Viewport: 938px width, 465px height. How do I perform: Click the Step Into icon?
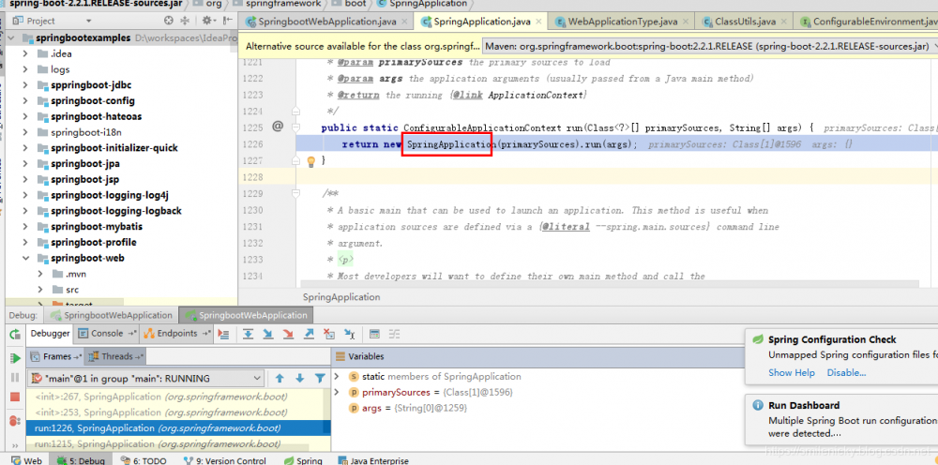click(268, 334)
